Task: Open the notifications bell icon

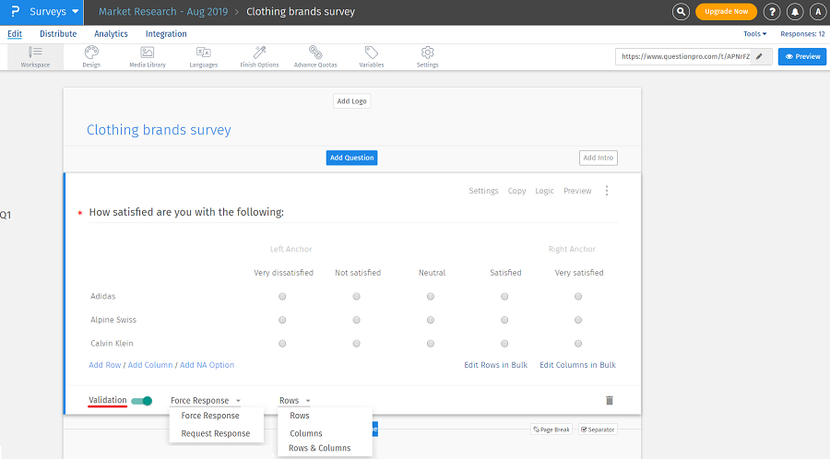Action: point(795,12)
